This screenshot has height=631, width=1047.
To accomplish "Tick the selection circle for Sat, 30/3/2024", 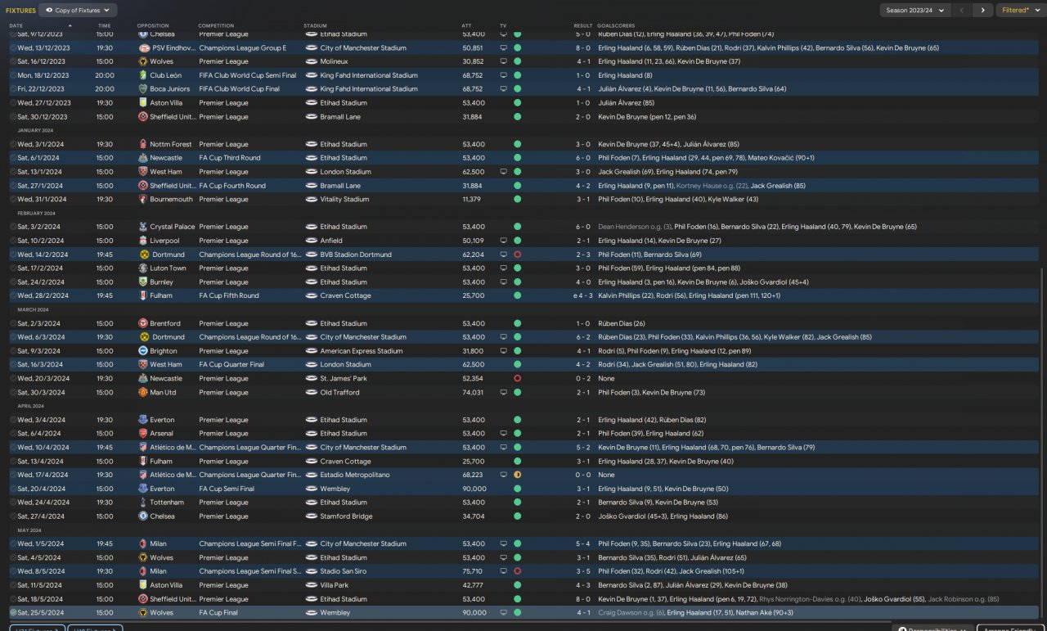I will [x=13, y=392].
